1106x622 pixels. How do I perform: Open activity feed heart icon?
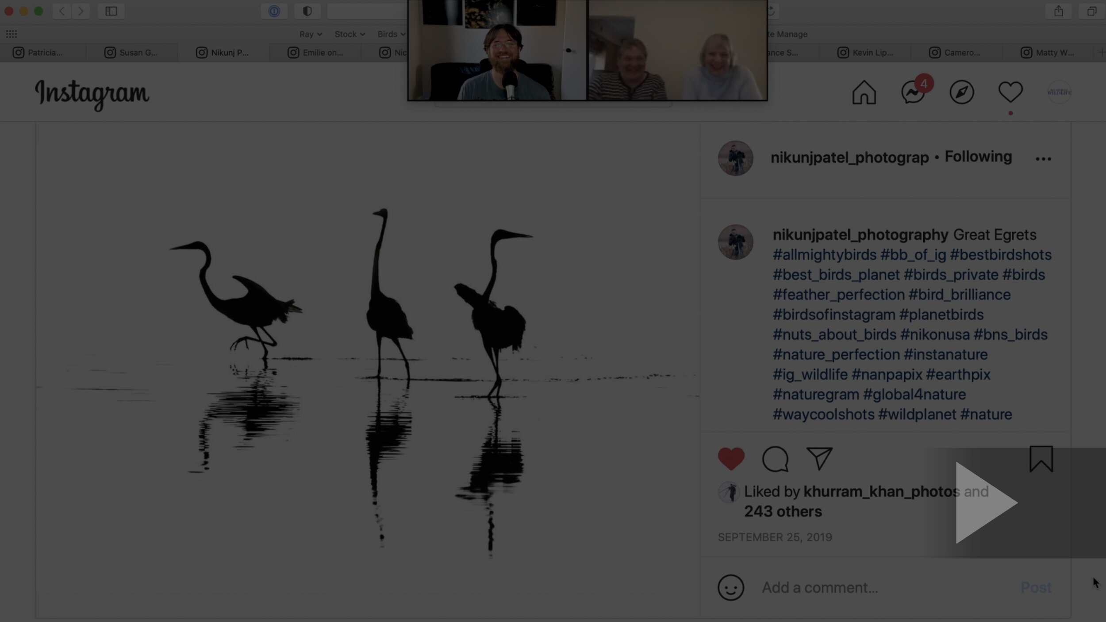tap(1010, 92)
